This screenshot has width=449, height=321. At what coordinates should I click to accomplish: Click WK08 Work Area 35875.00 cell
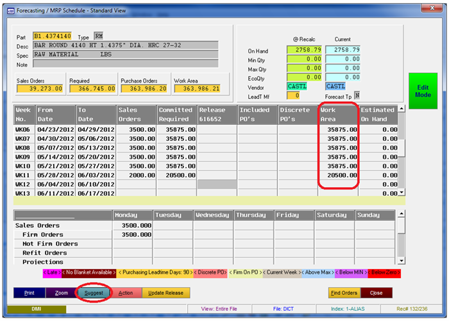(x=338, y=148)
